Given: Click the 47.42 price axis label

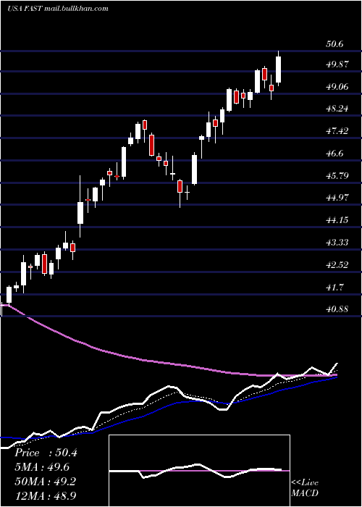Looking at the screenshot, I should (x=337, y=131).
